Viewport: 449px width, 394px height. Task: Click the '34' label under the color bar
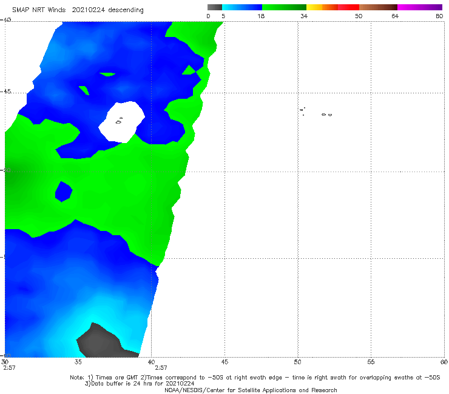point(304,16)
